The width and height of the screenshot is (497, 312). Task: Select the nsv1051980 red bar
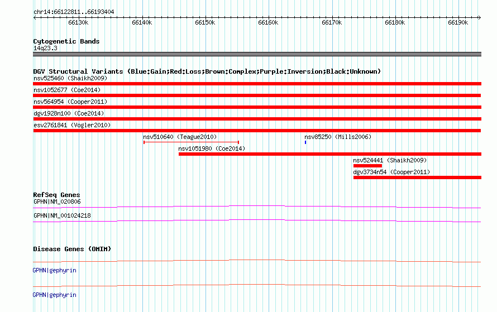330,154
